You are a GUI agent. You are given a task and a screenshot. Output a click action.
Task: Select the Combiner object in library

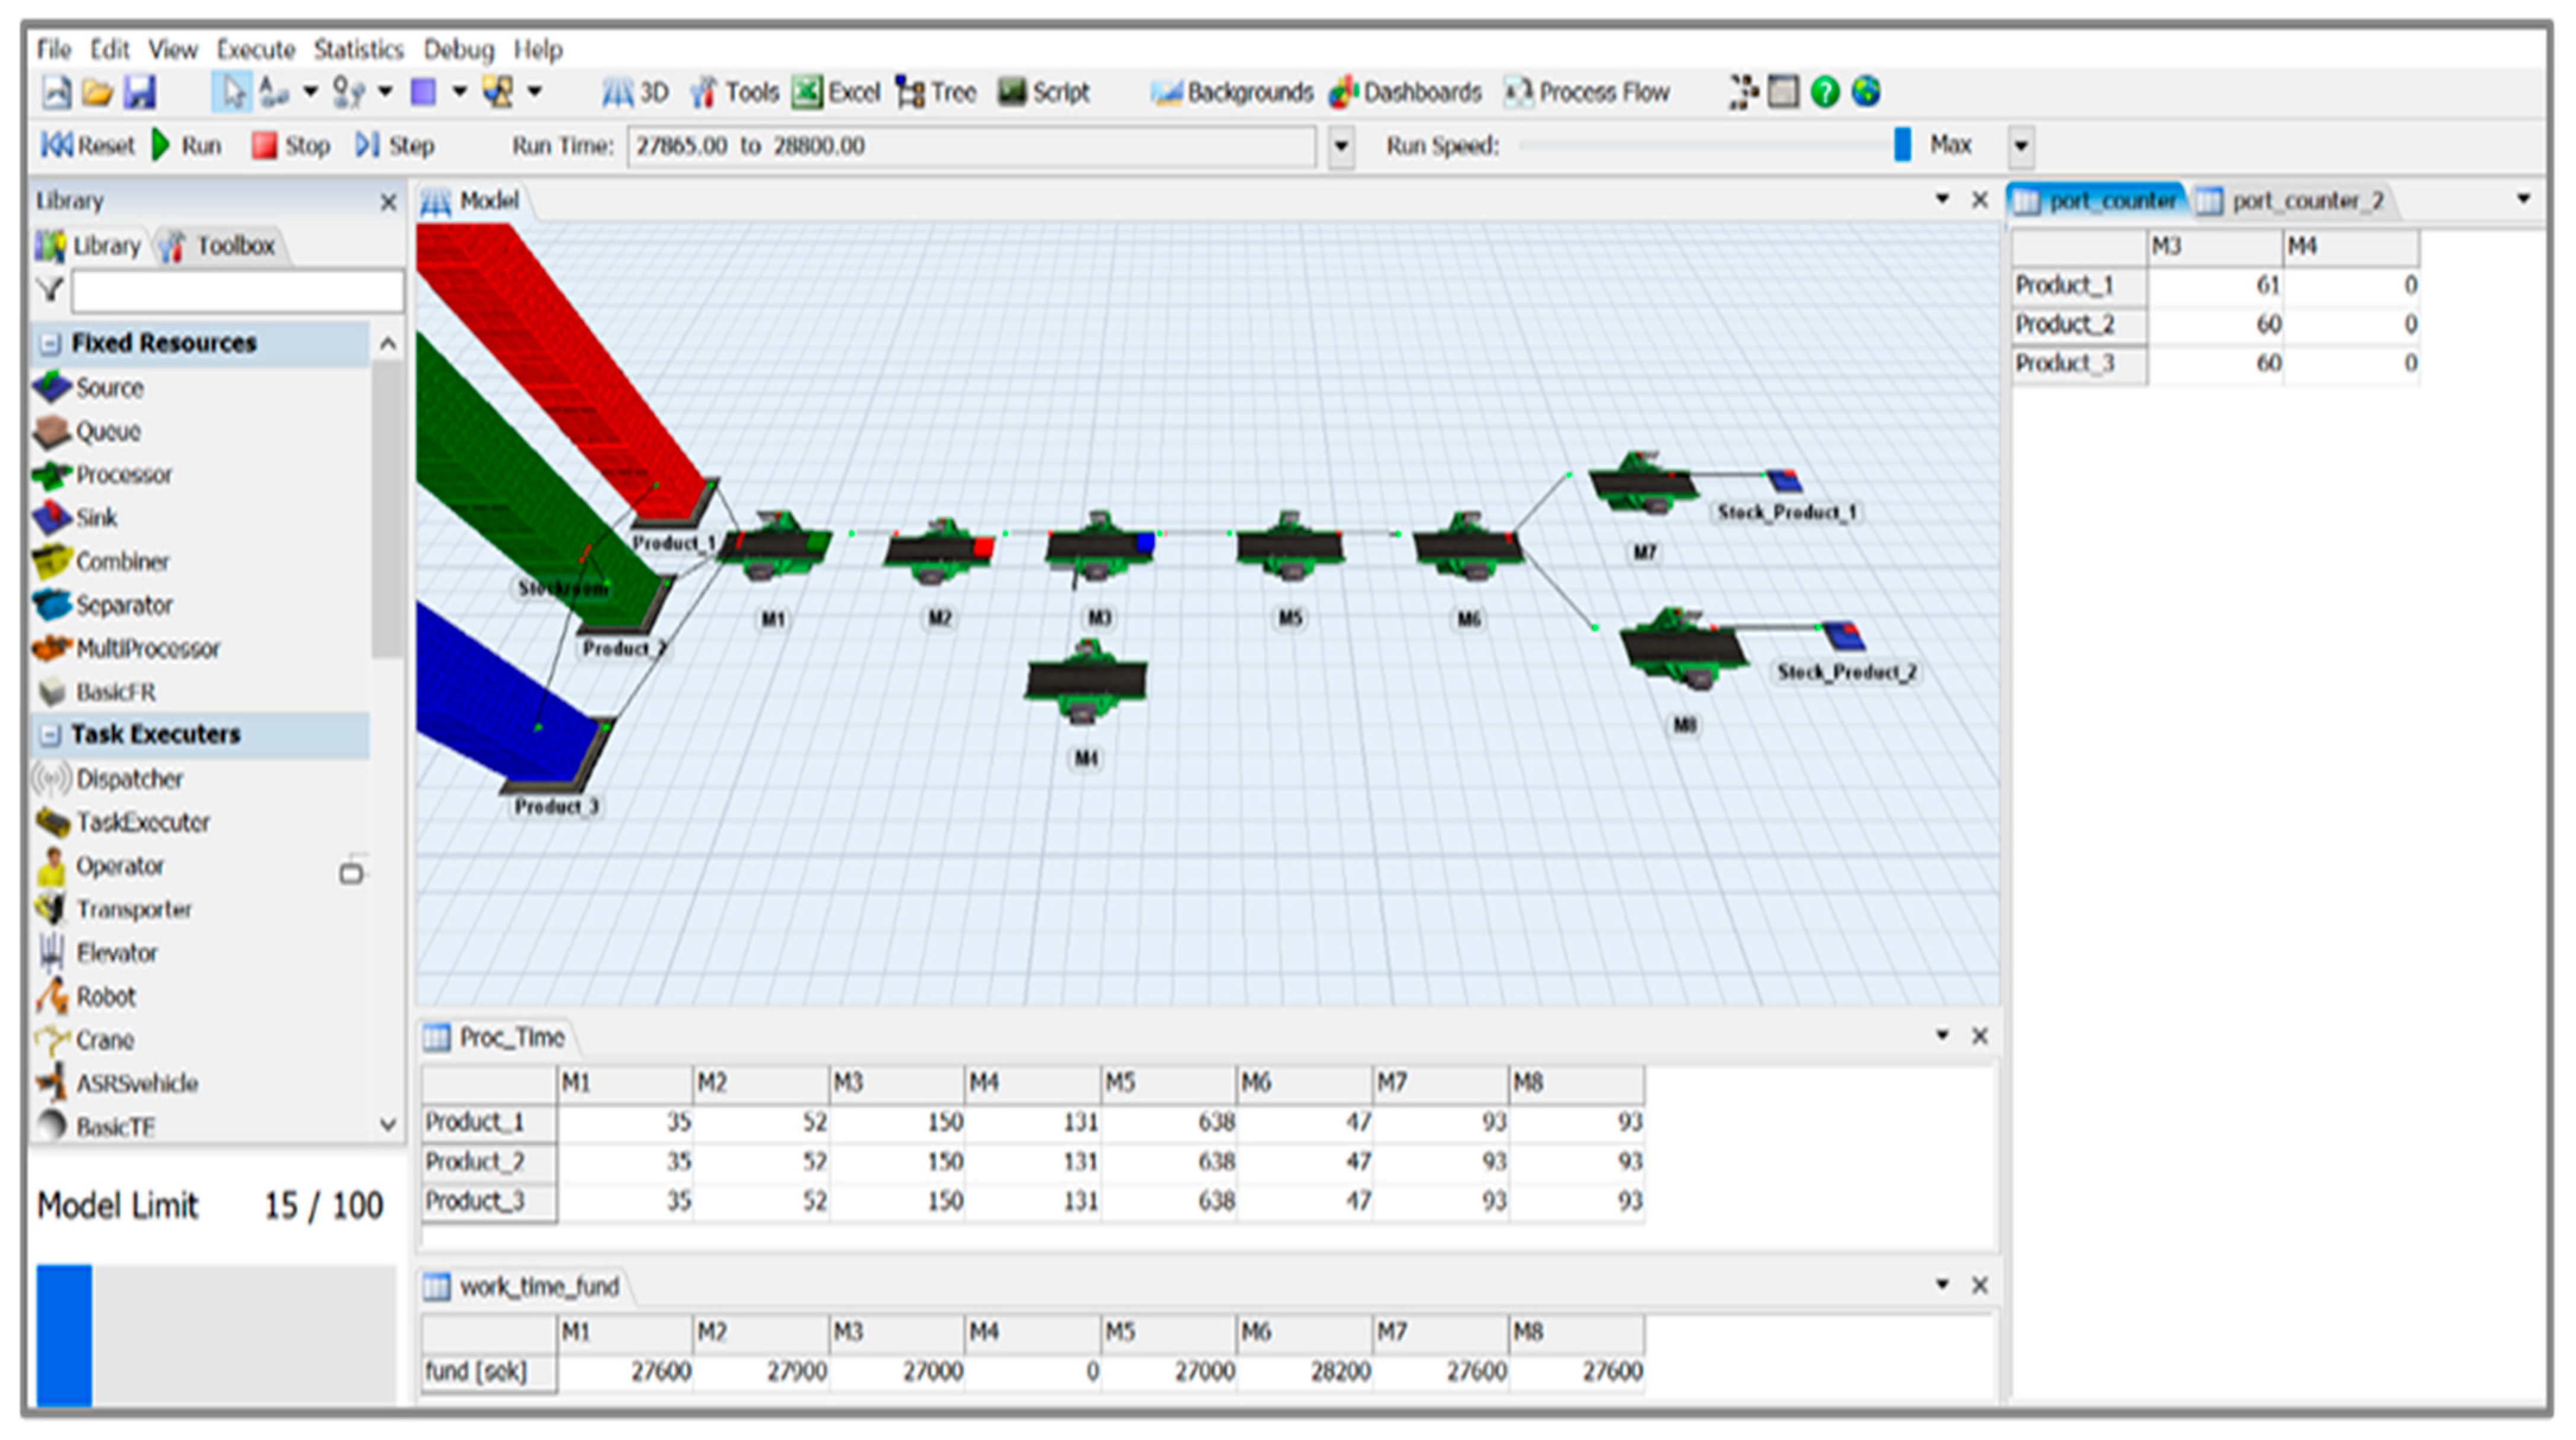coord(121,561)
